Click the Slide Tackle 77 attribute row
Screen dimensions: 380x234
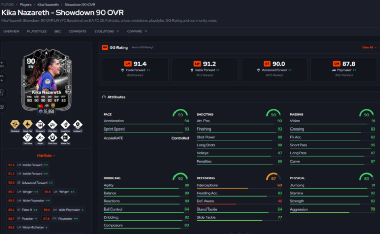(x=240, y=218)
